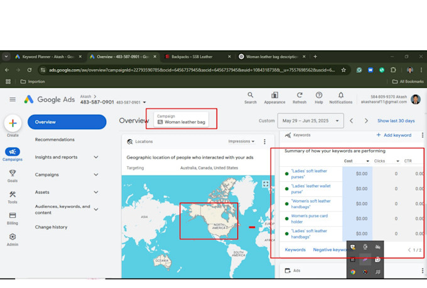View site information icon in address bar
The width and height of the screenshot is (427, 288).
pyautogui.click(x=43, y=70)
